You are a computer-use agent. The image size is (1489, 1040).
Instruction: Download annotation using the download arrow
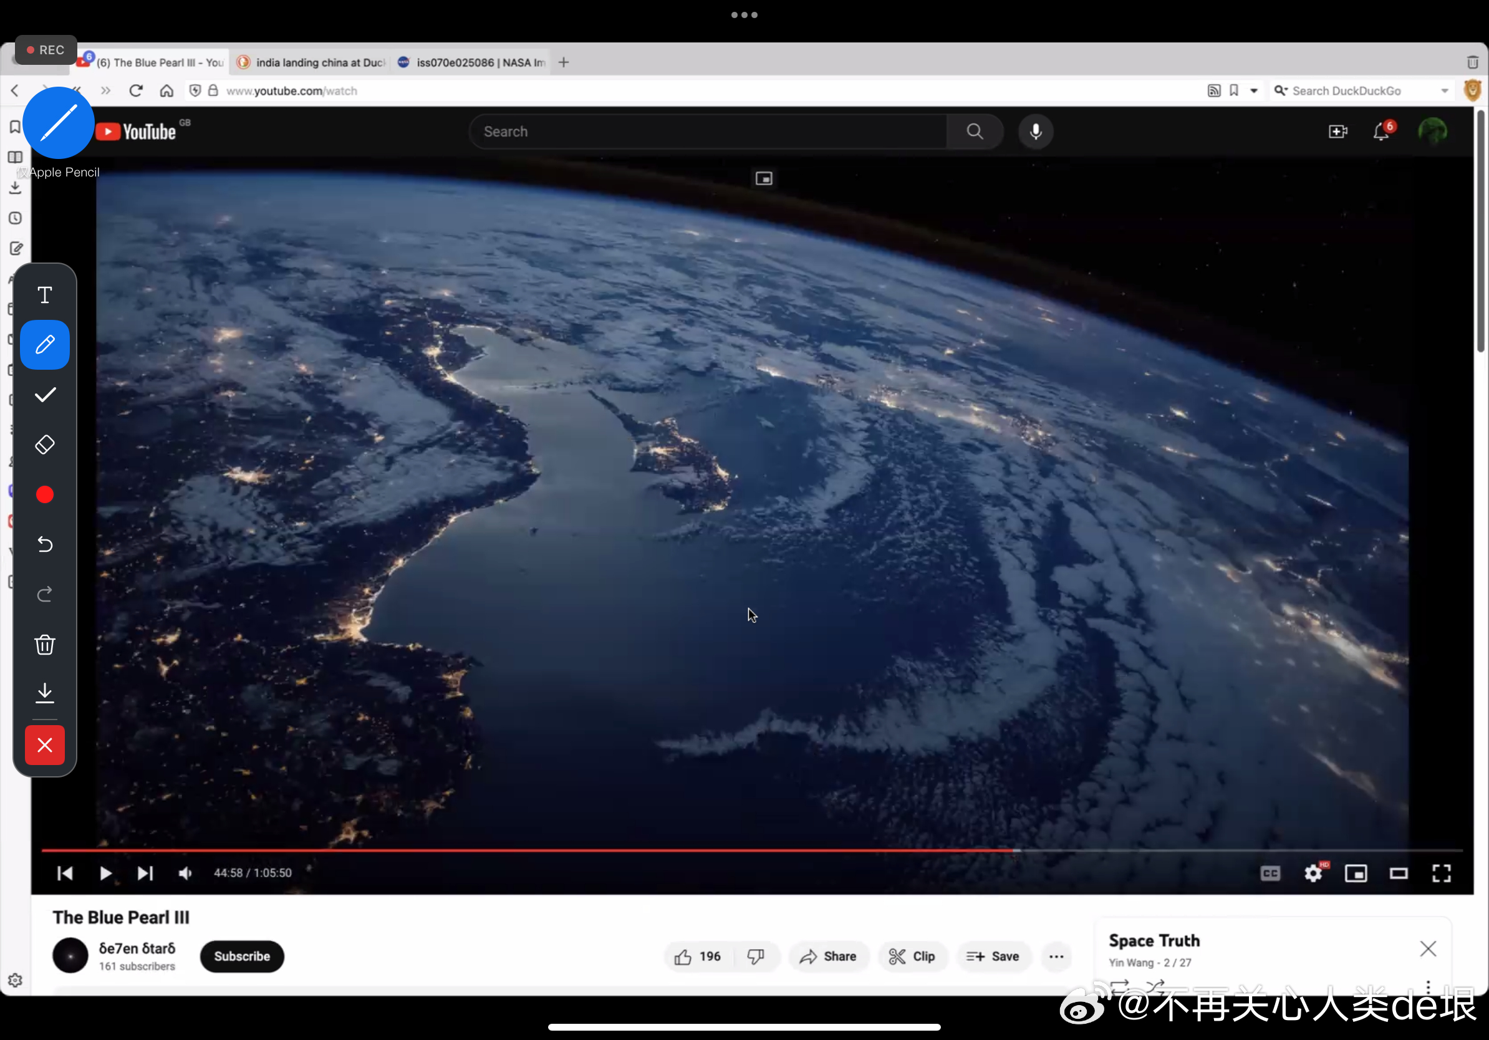pyautogui.click(x=45, y=693)
